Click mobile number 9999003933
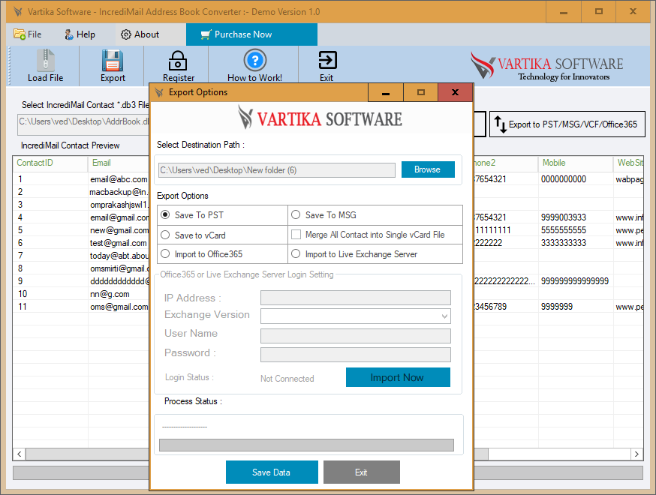656x495 pixels. [x=576, y=217]
